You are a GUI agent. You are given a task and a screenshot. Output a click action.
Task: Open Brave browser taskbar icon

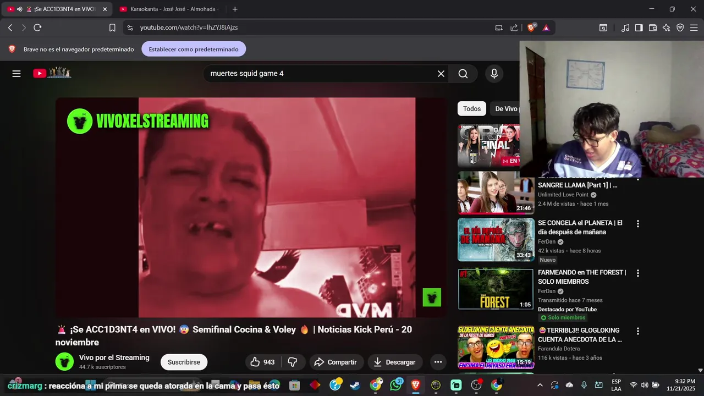(416, 385)
